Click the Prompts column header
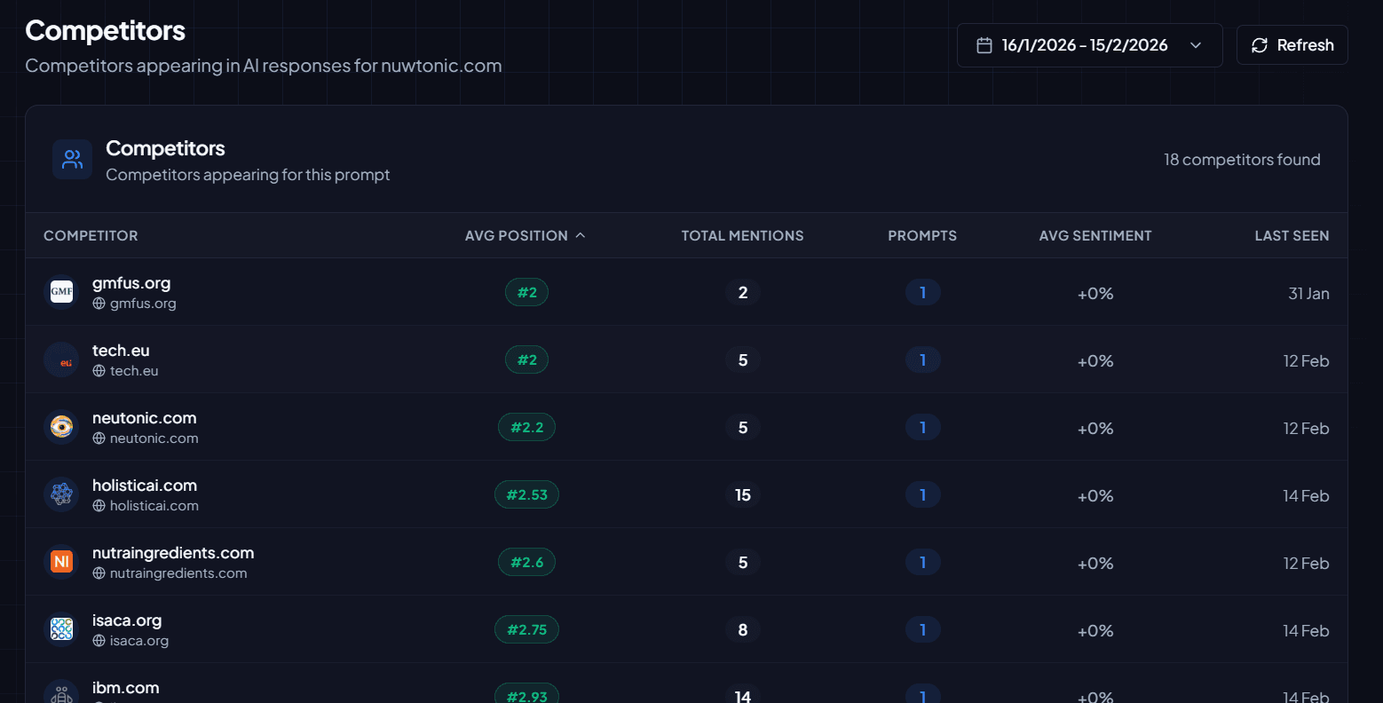Screen dimensions: 1383x703 tap(921, 235)
